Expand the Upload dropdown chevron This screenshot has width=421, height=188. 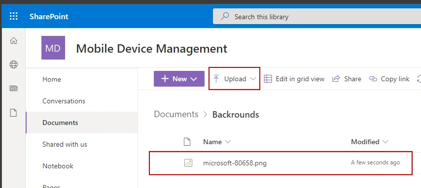click(x=253, y=79)
